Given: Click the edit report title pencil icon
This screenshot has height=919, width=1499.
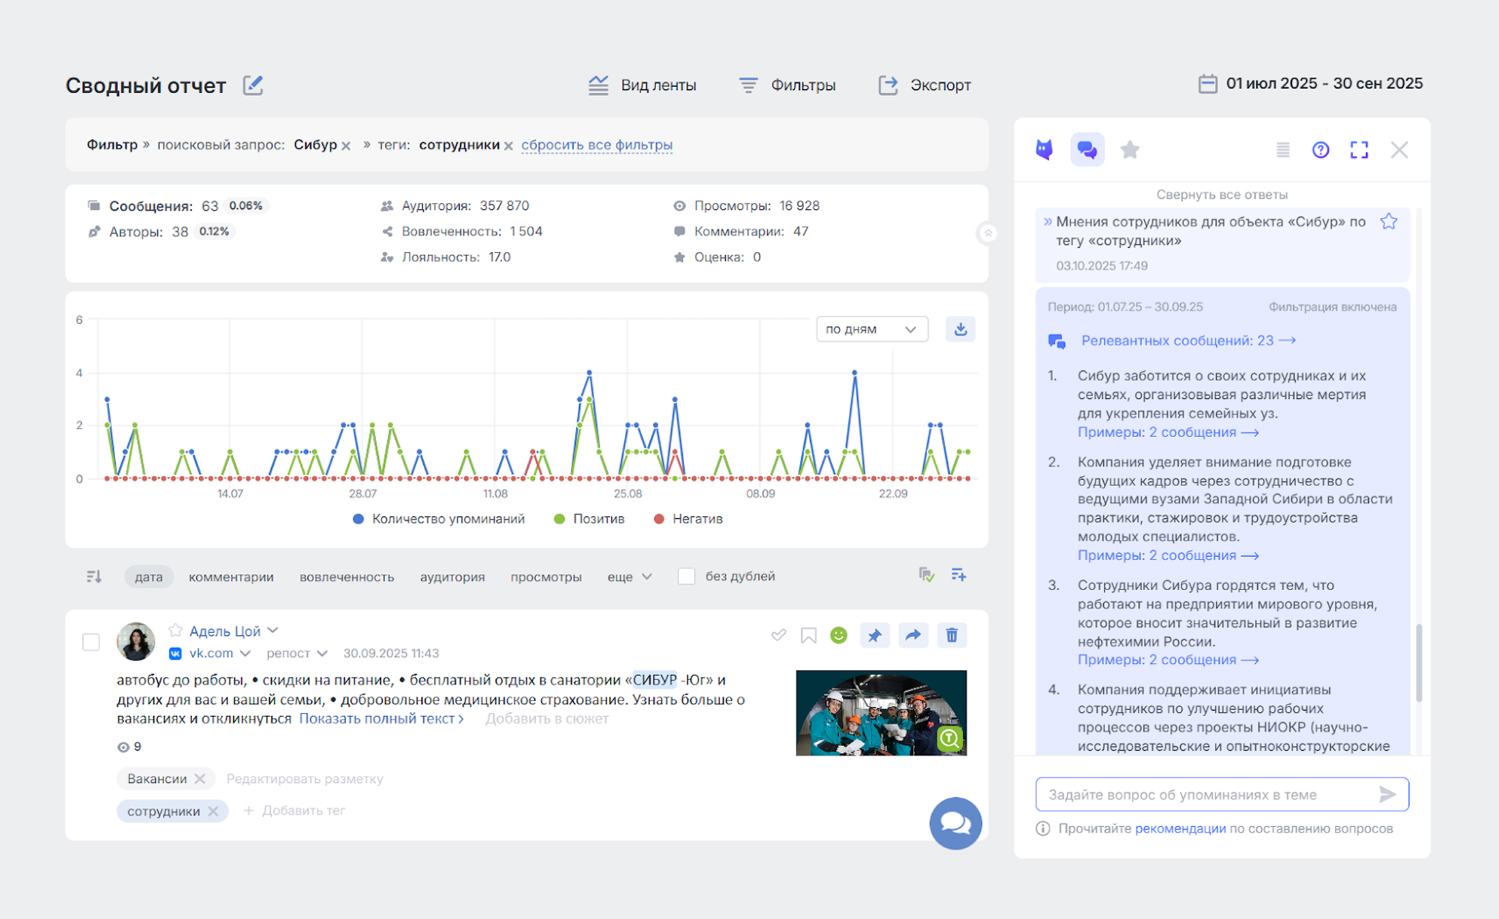Looking at the screenshot, I should 253,85.
